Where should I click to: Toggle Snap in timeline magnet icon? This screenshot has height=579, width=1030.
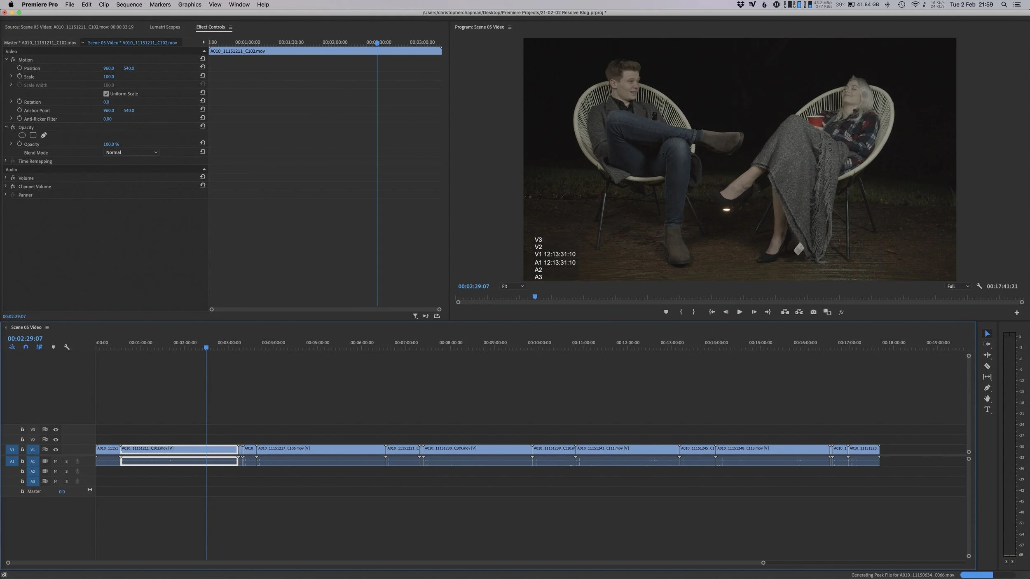coord(26,347)
